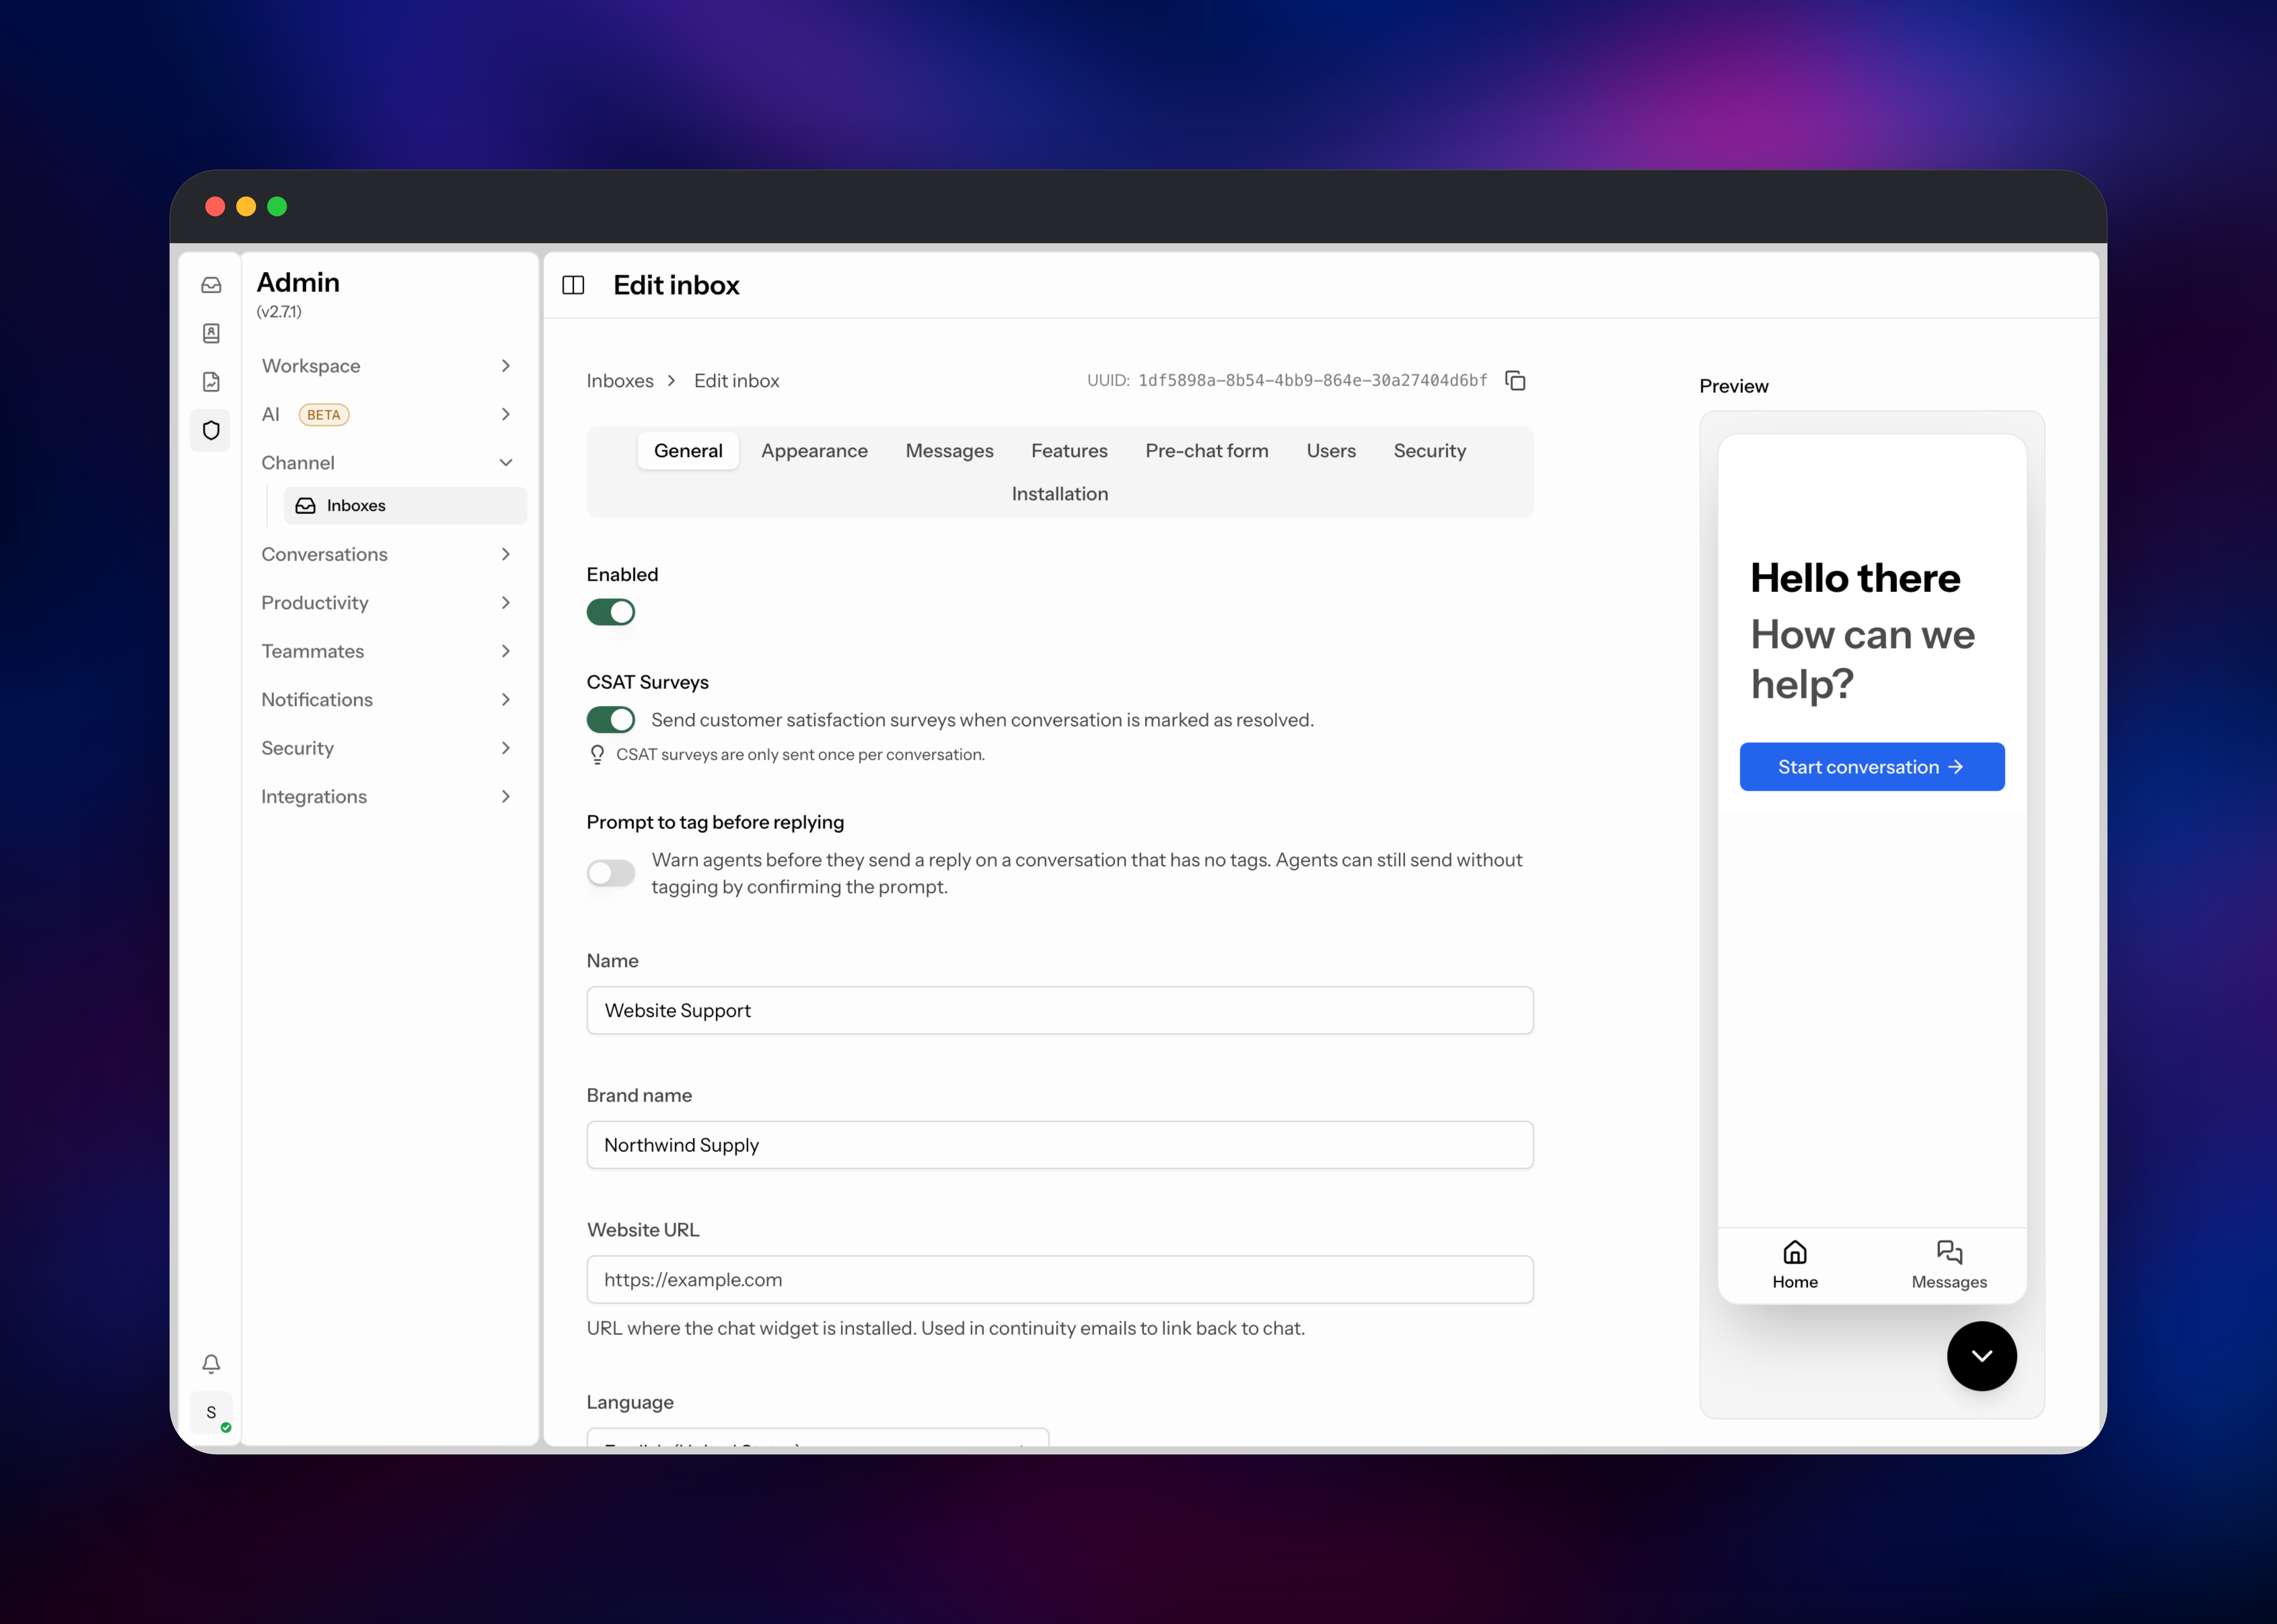Open the user avatar S menu
This screenshot has width=2277, height=1624.
(211, 1413)
